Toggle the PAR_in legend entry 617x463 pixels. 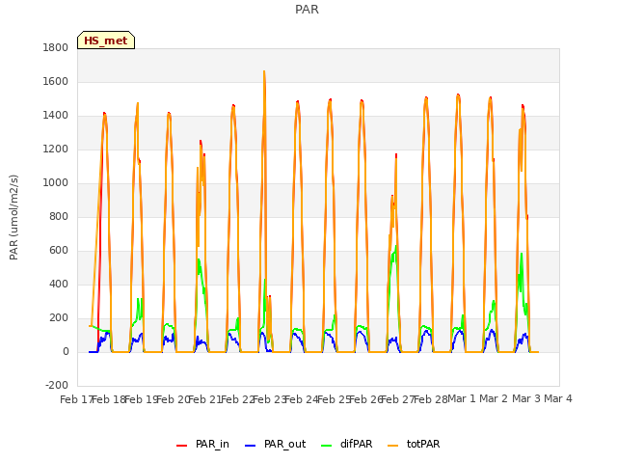(x=202, y=444)
